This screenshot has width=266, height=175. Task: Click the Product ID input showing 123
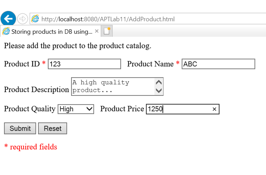point(84,64)
